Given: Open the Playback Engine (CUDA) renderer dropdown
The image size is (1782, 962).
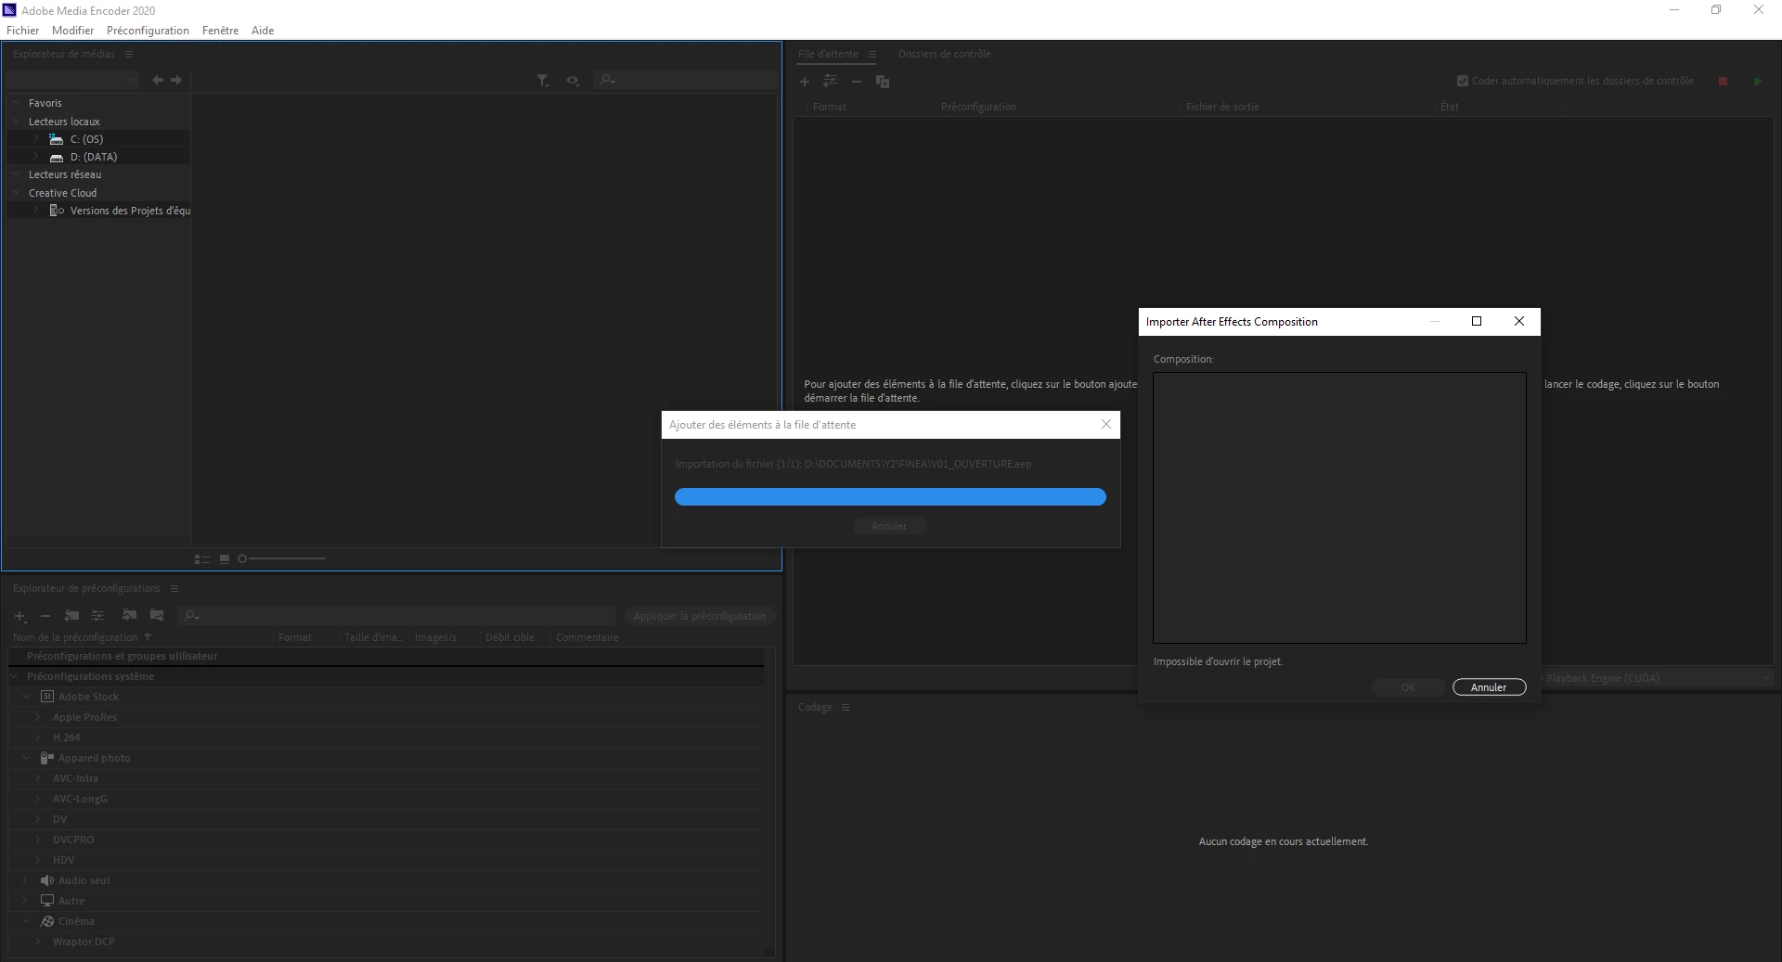Looking at the screenshot, I should pyautogui.click(x=1658, y=678).
